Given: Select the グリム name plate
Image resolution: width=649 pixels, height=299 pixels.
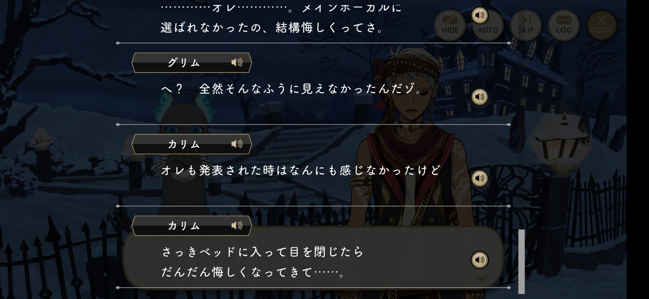Looking at the screenshot, I should pyautogui.click(x=191, y=63).
